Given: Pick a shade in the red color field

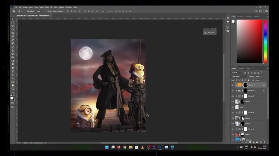Looking at the screenshot, I should [249, 42].
